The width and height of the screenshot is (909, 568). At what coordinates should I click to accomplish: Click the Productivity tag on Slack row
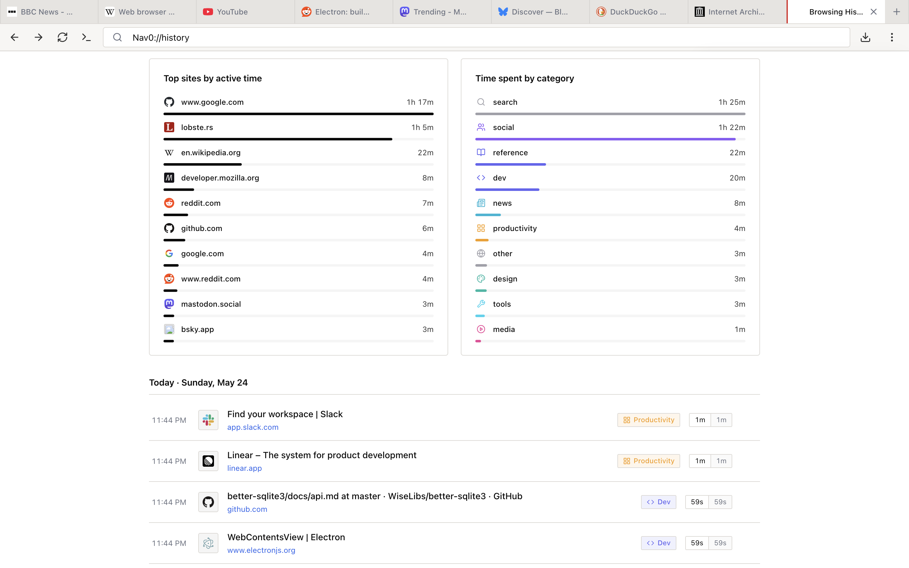pos(648,420)
